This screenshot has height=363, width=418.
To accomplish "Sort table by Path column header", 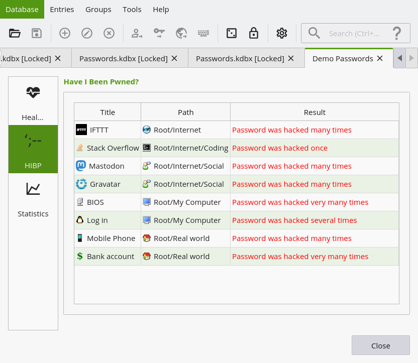I will pos(185,112).
